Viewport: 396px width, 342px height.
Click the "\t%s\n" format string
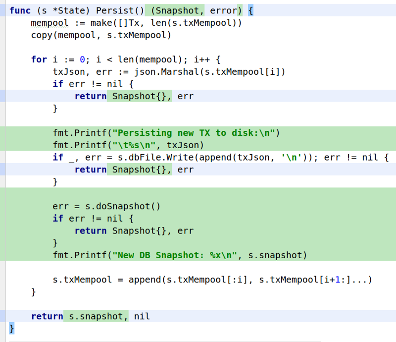click(134, 145)
